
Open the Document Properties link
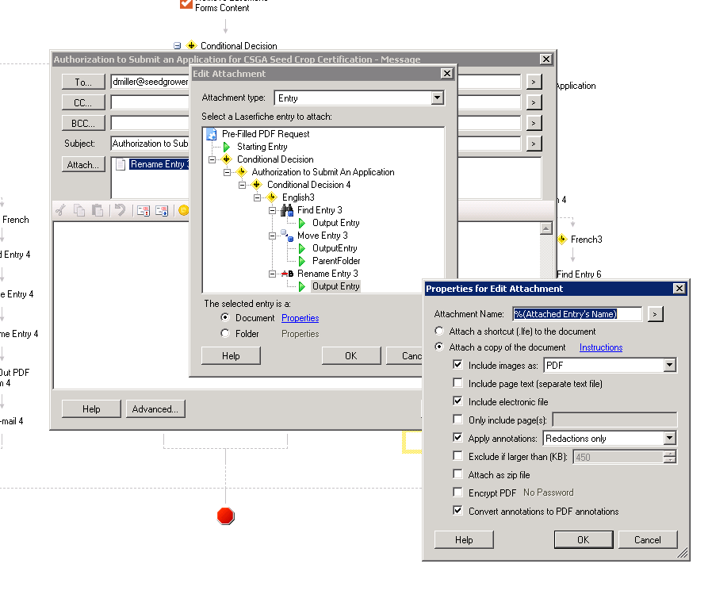[300, 318]
